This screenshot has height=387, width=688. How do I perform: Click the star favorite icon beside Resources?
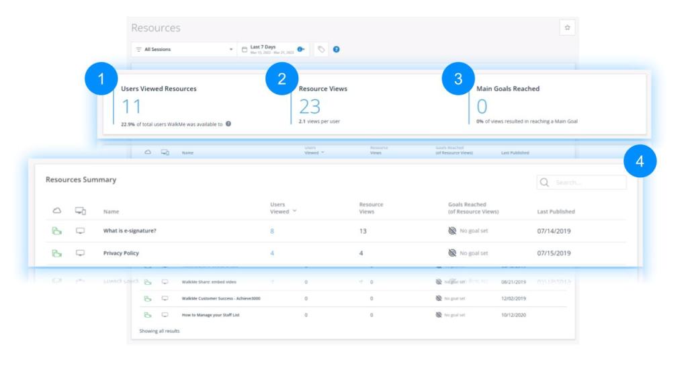click(567, 28)
